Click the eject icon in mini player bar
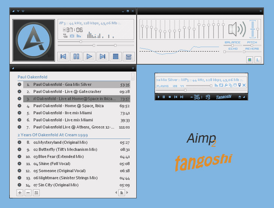Viewport: 274px width, 208px height. 240,97
